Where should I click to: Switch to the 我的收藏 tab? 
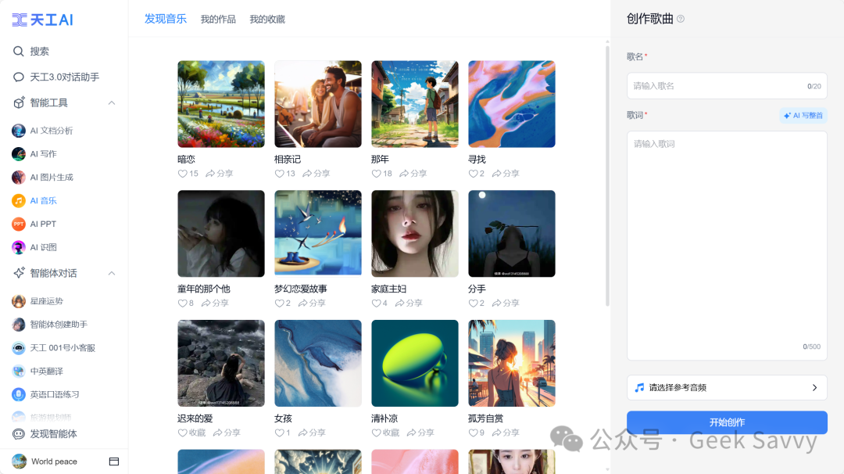[x=267, y=20]
